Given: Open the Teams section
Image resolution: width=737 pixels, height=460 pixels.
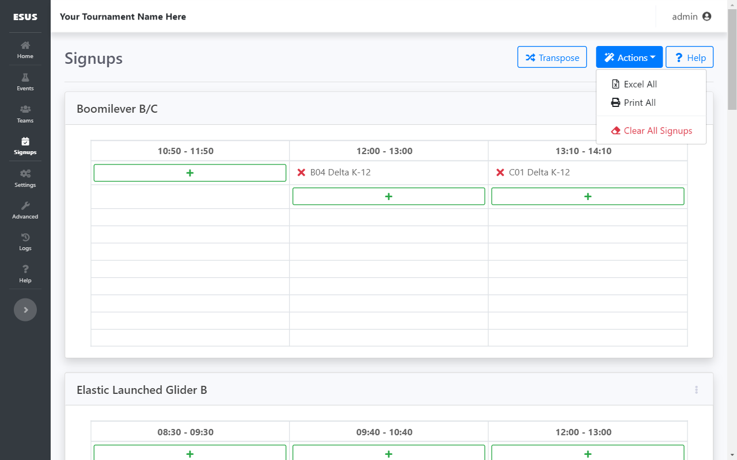Looking at the screenshot, I should pyautogui.click(x=25, y=114).
